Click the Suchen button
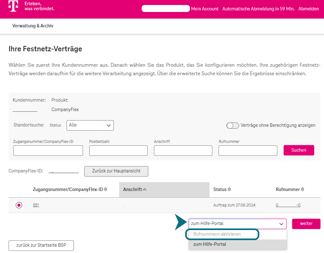 click(299, 150)
